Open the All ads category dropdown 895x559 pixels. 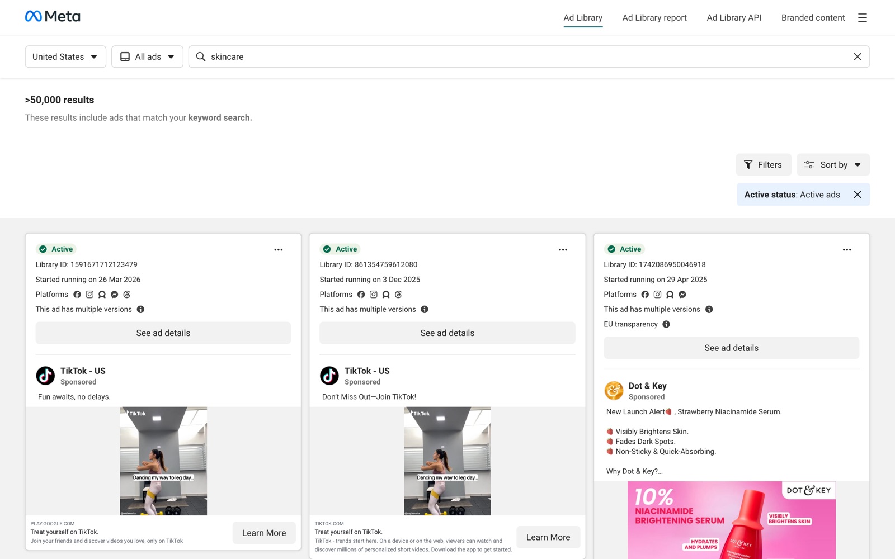[x=147, y=56]
